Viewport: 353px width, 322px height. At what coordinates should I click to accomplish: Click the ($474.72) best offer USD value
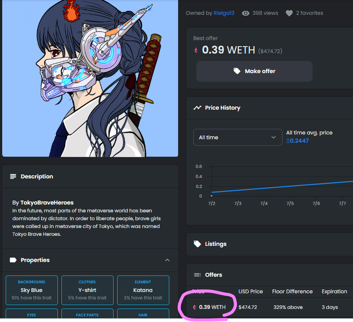pyautogui.click(x=270, y=51)
